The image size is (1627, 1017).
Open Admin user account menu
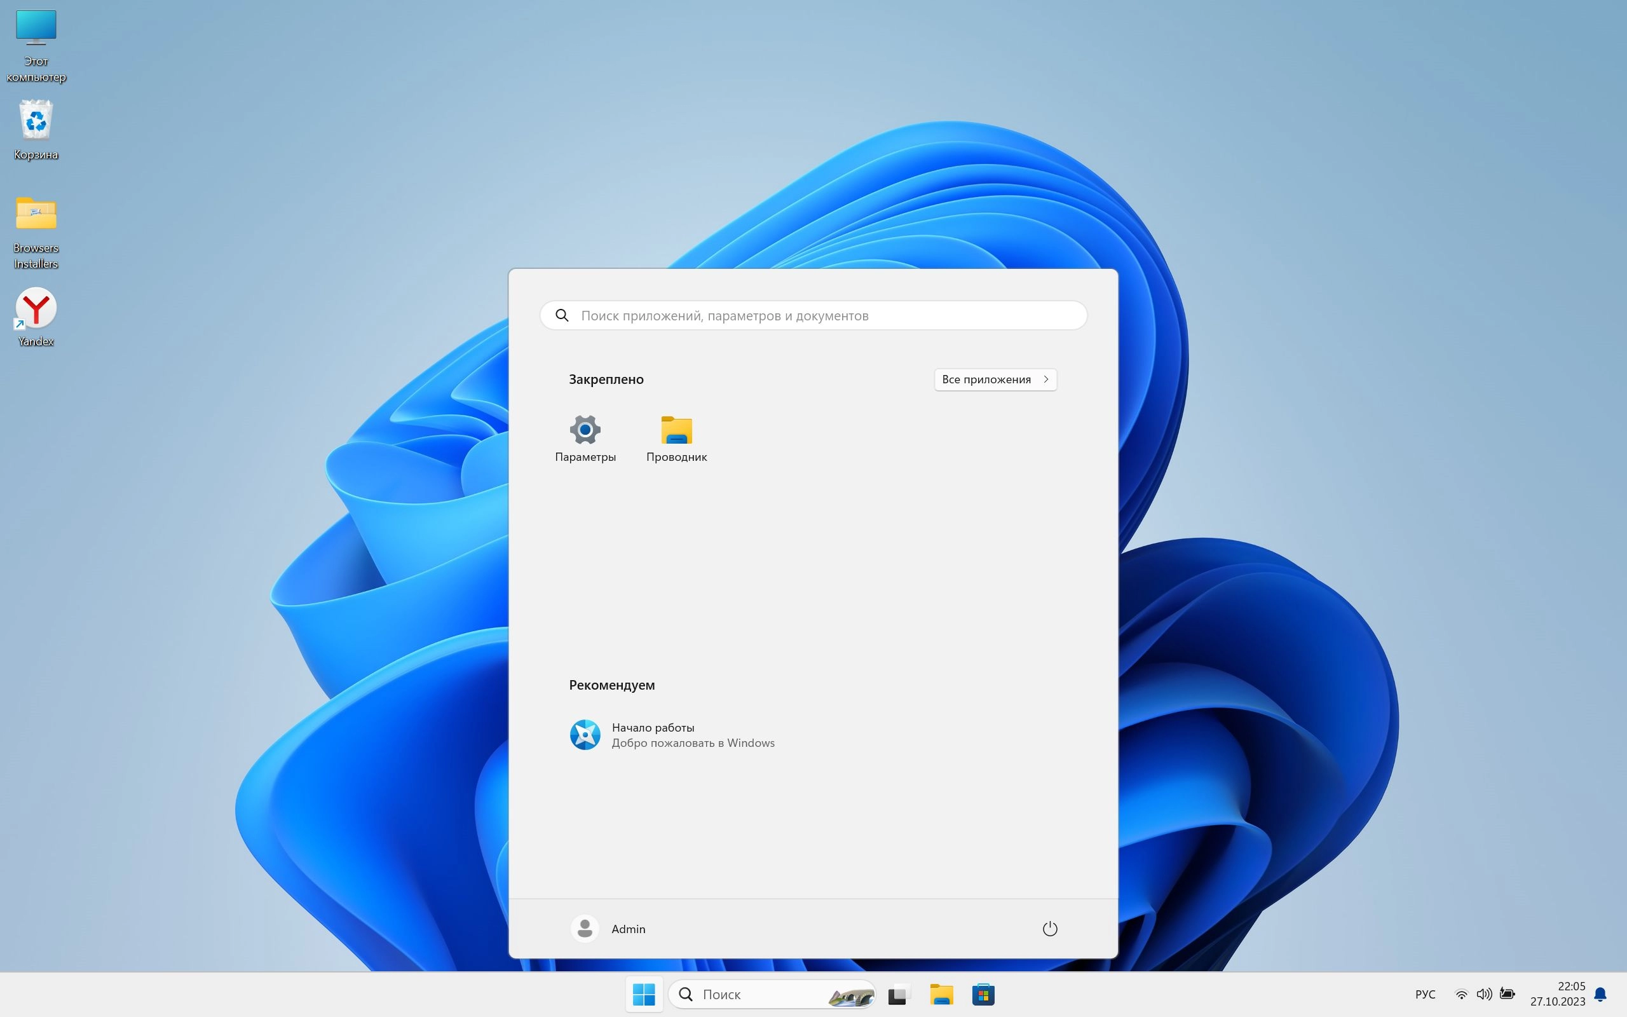click(609, 929)
